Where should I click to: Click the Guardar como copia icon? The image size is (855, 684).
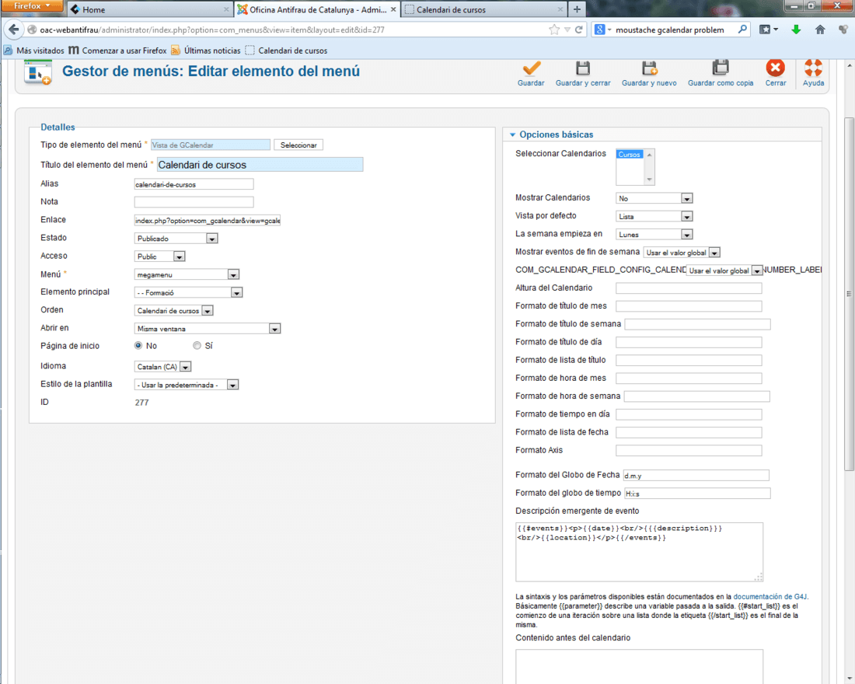[721, 68]
